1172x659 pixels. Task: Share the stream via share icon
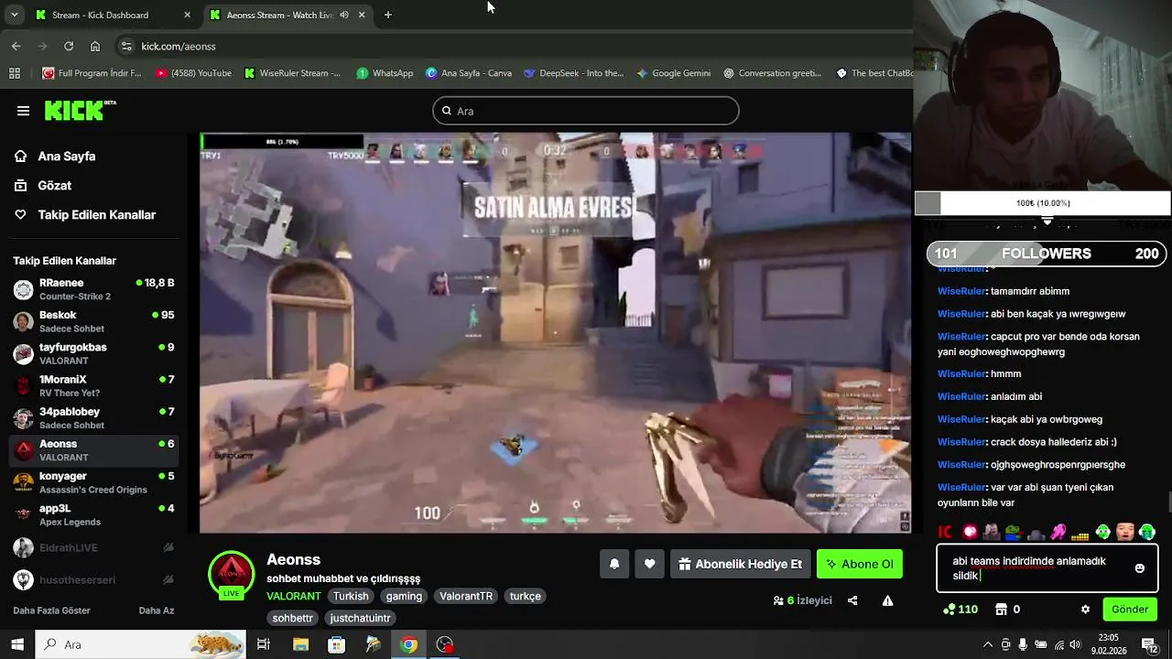click(852, 600)
